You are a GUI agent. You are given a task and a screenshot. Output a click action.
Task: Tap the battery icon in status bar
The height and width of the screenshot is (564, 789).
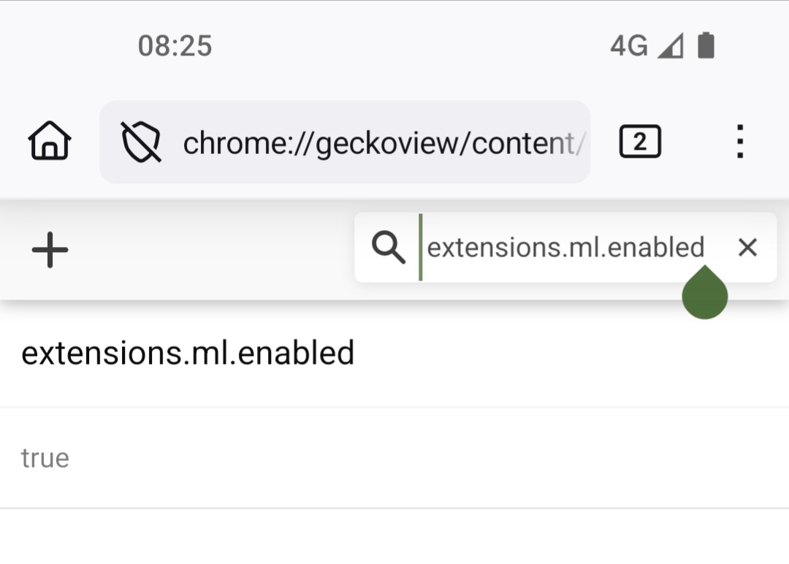coord(705,46)
